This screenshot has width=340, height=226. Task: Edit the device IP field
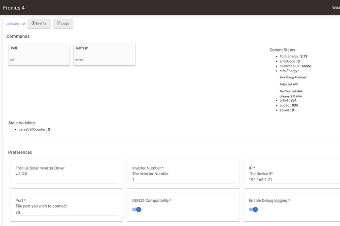(295, 180)
